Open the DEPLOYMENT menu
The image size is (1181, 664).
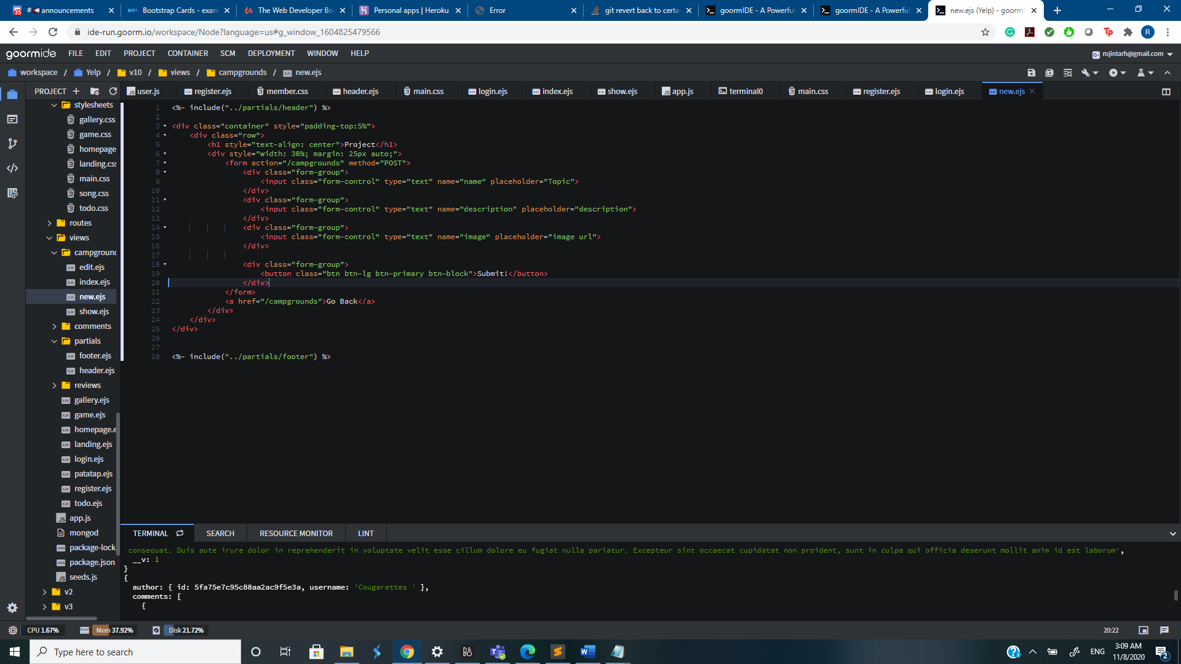(271, 53)
